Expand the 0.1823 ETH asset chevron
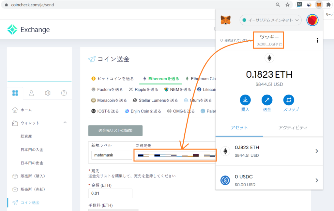334x211 pixels. [x=317, y=151]
